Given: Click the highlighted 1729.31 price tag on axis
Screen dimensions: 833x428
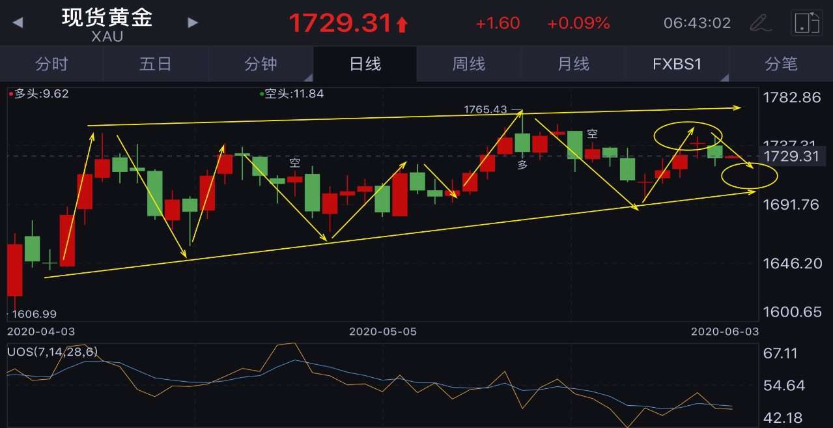Looking at the screenshot, I should pyautogui.click(x=794, y=156).
